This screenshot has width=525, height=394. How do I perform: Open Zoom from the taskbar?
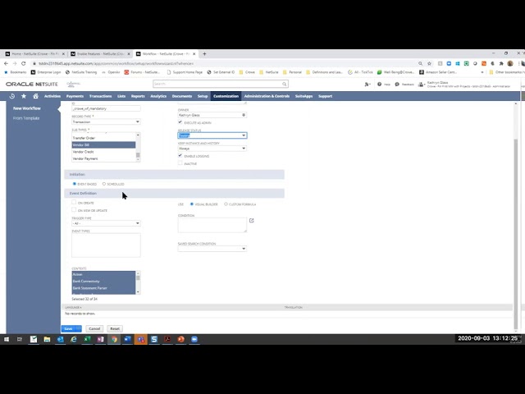[194, 339]
